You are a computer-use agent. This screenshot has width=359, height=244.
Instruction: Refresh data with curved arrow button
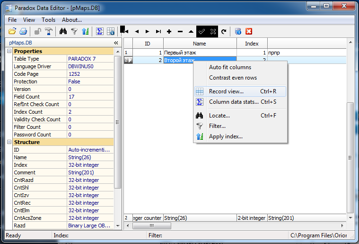(x=224, y=31)
